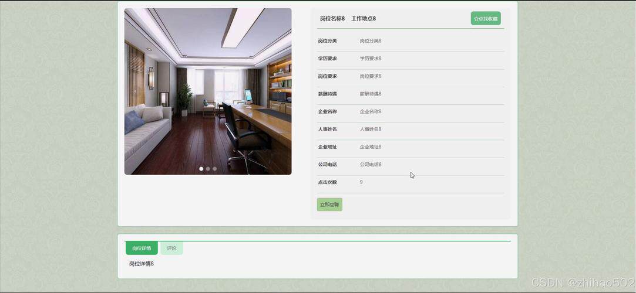Viewport: 636px width, 293px height.
Task: Click the detail text 岗位详情8
Action: [142, 264]
